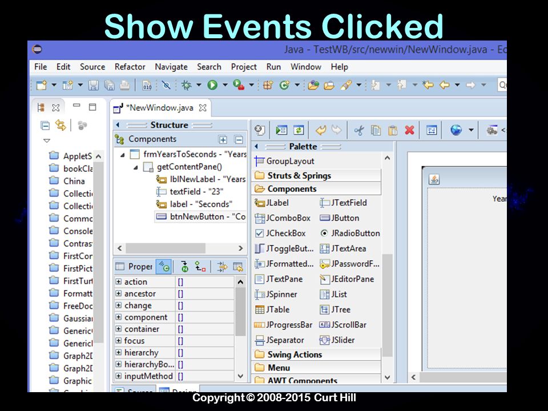548x411 pixels.
Task: Click the red Delete X icon
Action: pos(410,130)
